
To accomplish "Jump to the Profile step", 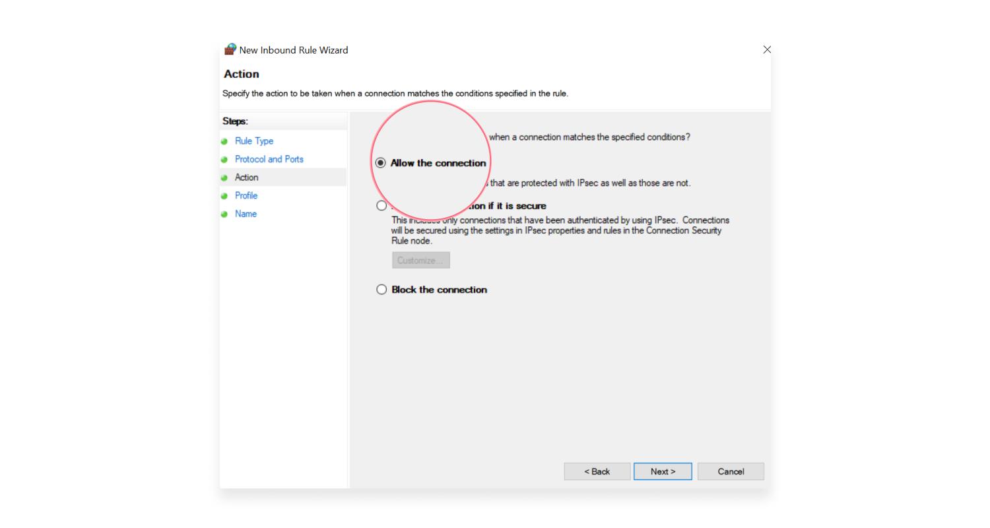I will click(246, 195).
